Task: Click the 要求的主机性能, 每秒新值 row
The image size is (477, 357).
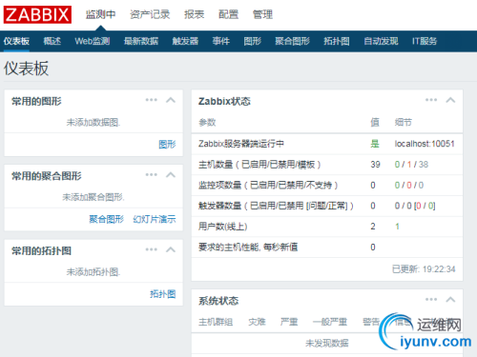Action: (327, 248)
